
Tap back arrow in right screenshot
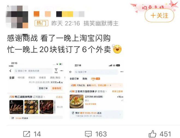pyautogui.click(x=71, y=72)
